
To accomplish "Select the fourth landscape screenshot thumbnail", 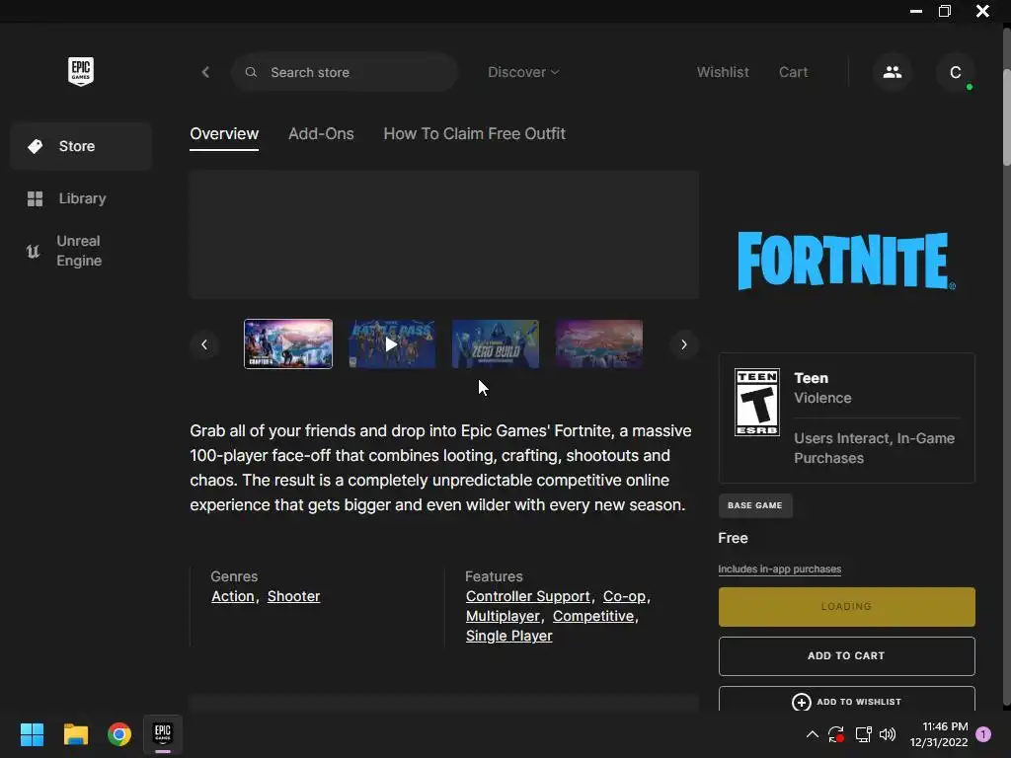I will click(x=599, y=344).
